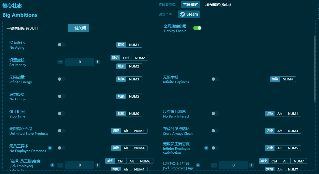Screen dimensions: 319x174
Task: Increase Sel. Employee Satisfaction with plus
Action: [98, 165]
